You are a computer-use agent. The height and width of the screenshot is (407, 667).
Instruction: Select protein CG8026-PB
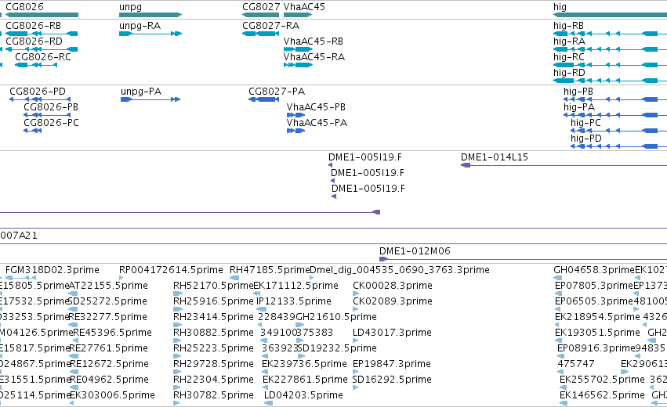coord(47,115)
